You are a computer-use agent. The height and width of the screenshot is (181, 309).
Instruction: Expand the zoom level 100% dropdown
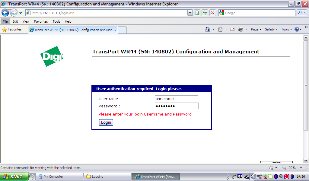[x=301, y=168]
